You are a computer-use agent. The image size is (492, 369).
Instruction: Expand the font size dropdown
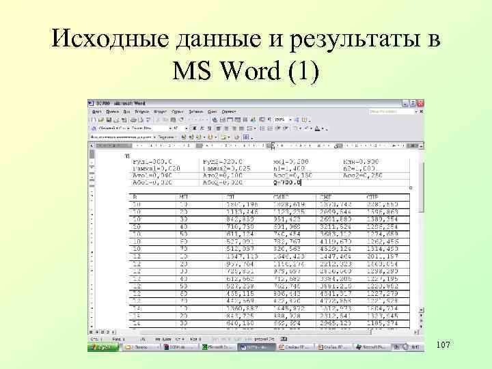(x=186, y=128)
